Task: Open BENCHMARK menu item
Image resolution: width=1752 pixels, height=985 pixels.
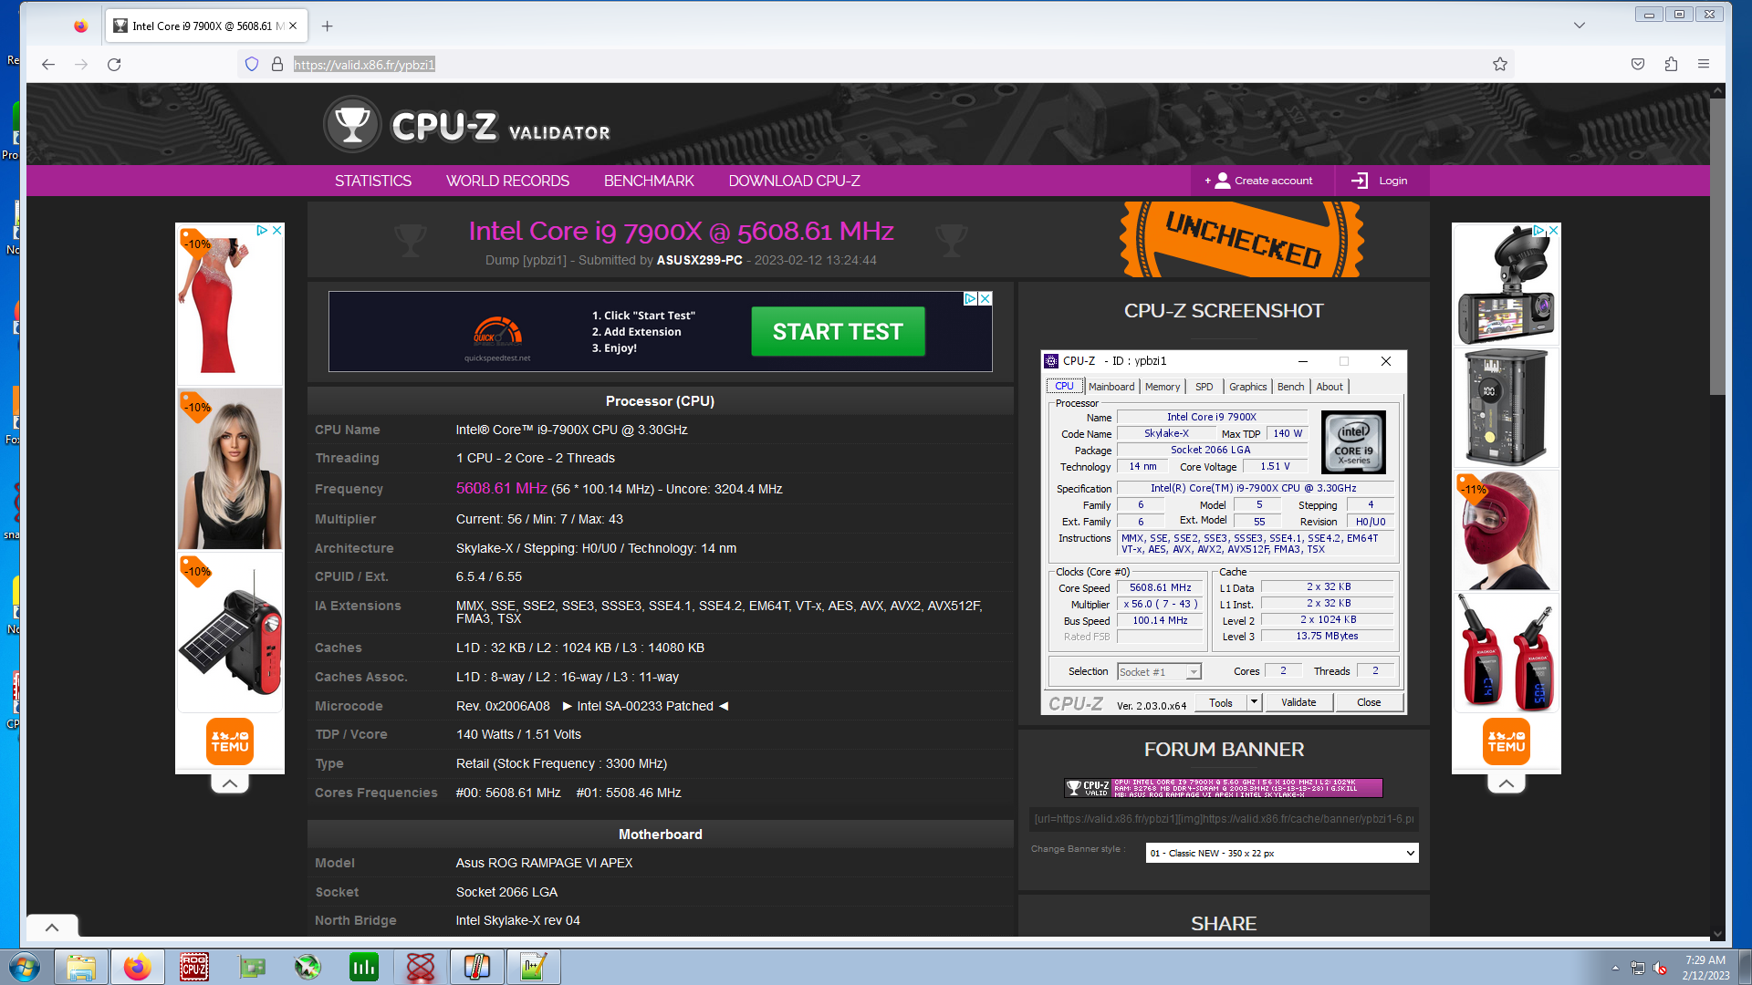Action: click(649, 181)
